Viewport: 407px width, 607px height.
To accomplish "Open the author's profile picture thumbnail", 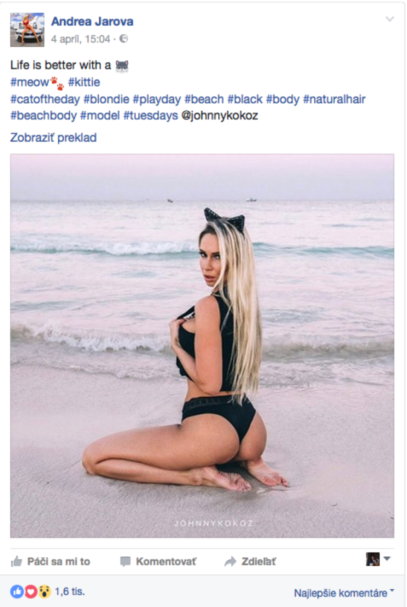I will click(27, 29).
